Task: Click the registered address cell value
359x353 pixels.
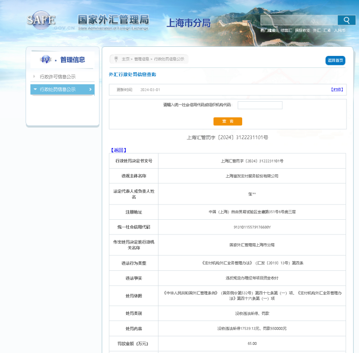Action: [252, 212]
